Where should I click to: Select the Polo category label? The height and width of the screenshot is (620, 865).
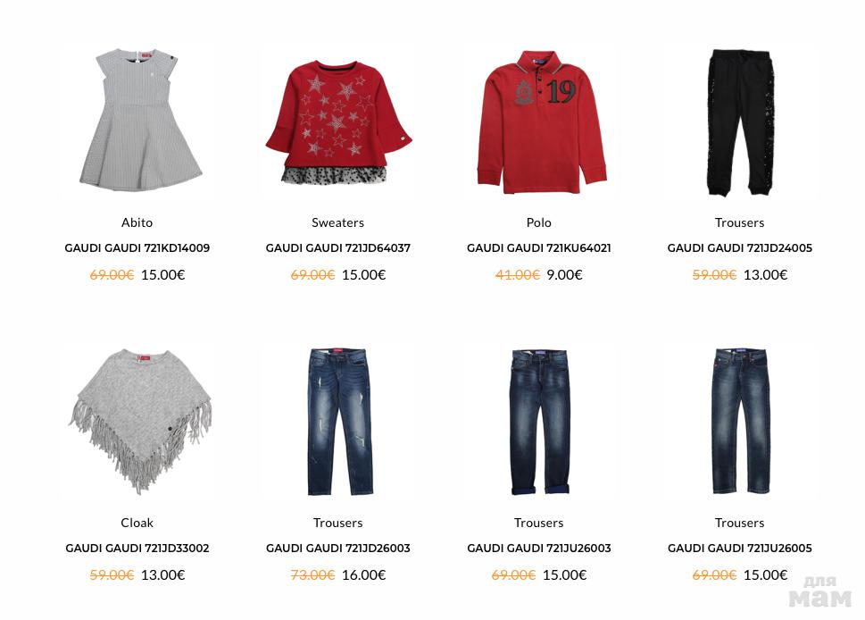pyautogui.click(x=538, y=222)
